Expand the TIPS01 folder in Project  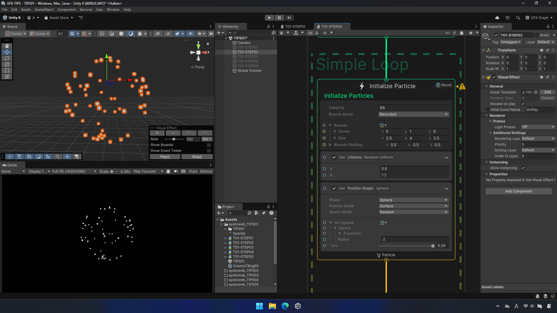(226, 229)
